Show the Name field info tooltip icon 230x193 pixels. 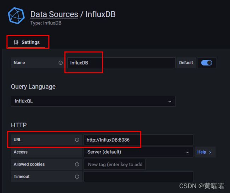61,63
